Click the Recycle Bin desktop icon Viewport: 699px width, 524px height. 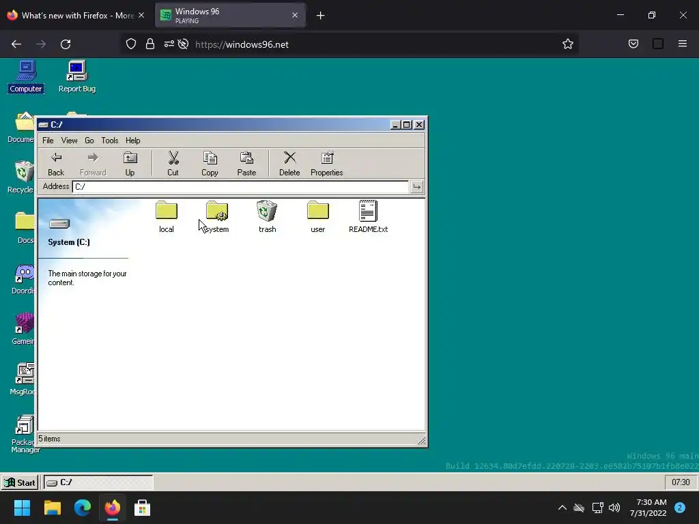tap(22, 177)
